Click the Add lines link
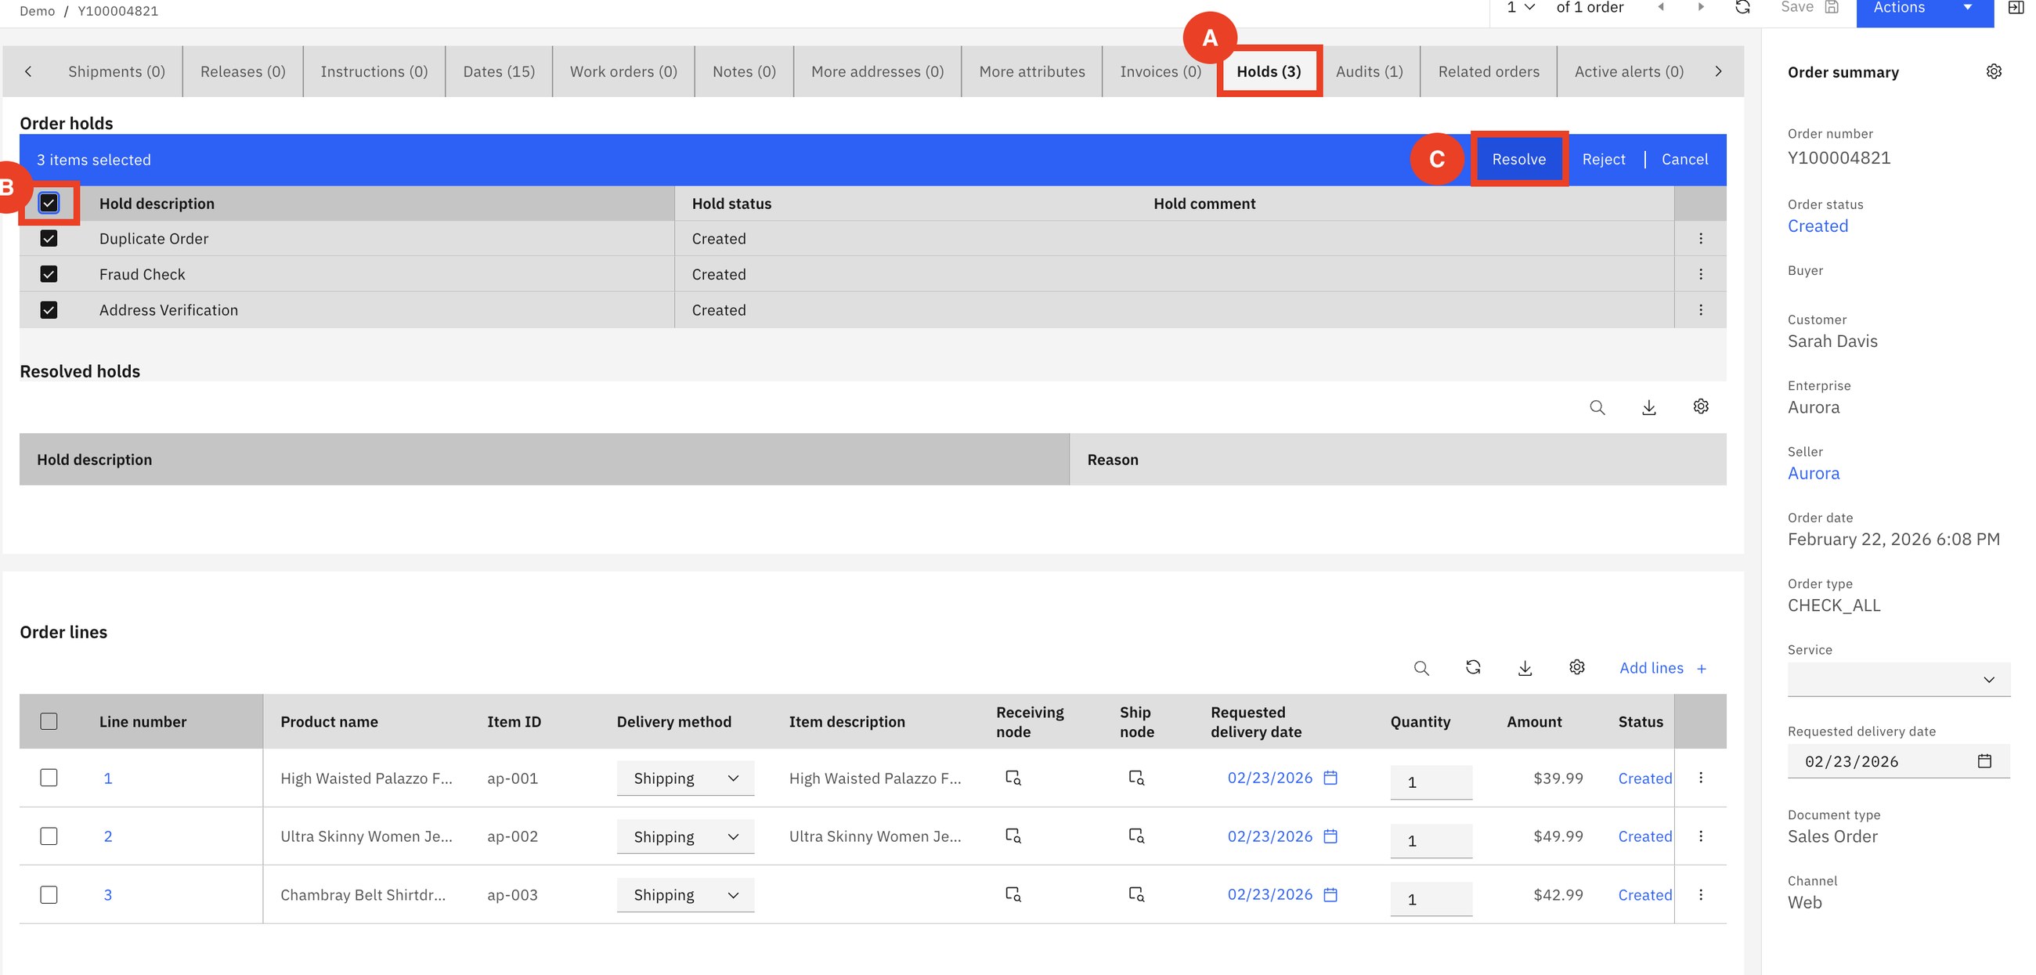The image size is (2036, 975). click(x=1663, y=669)
